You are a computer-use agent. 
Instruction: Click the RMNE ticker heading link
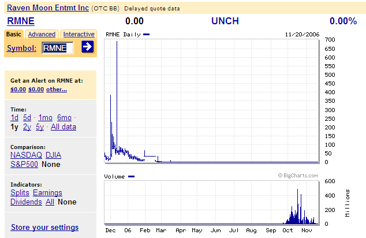[x=21, y=21]
